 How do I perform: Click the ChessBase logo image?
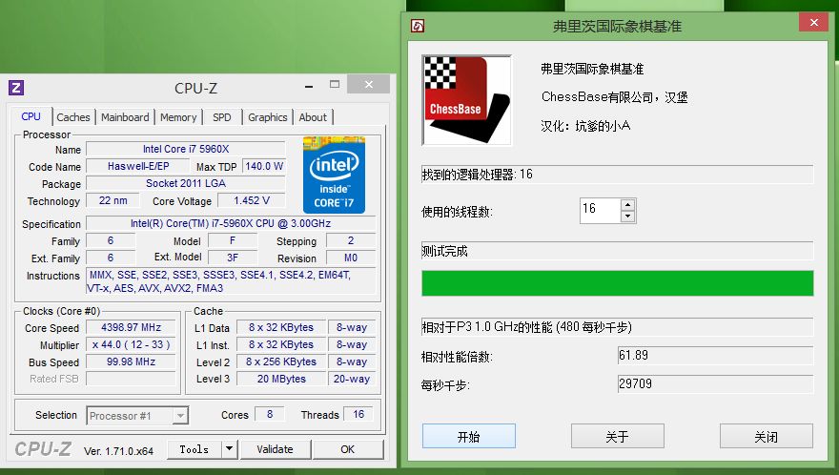click(466, 100)
